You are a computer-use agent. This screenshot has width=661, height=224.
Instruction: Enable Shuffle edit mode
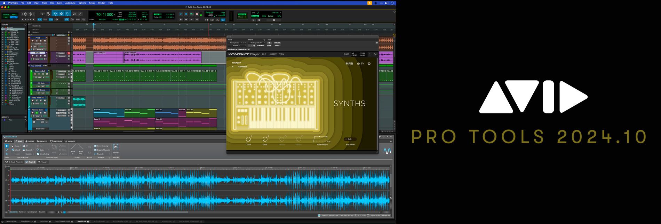point(6,15)
